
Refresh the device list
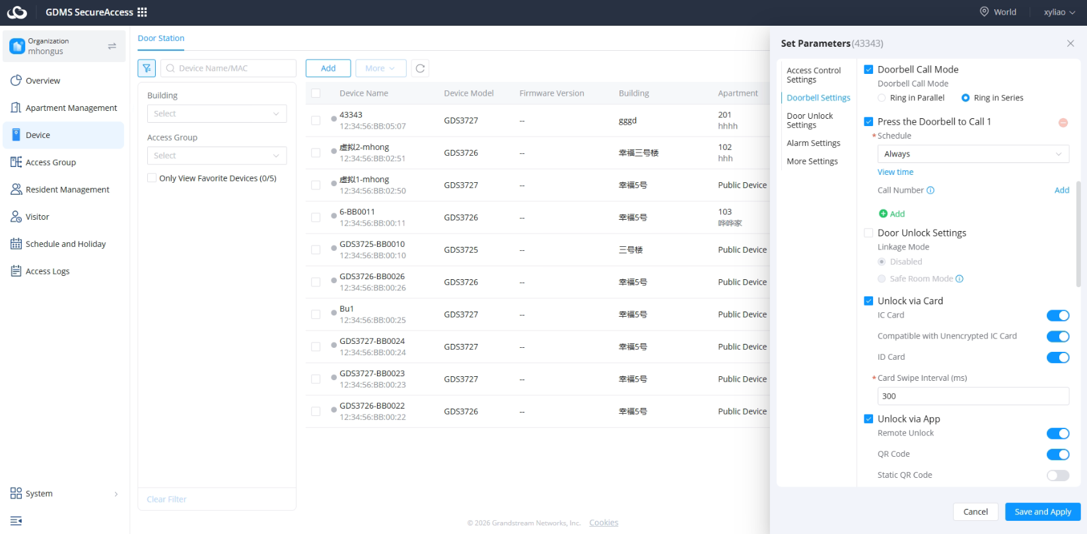pos(420,68)
